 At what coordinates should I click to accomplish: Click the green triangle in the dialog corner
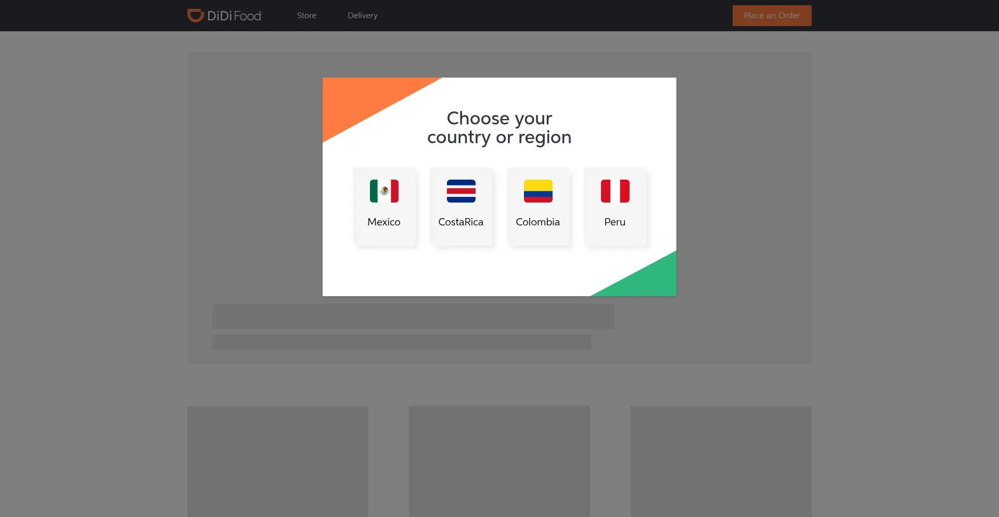650,280
